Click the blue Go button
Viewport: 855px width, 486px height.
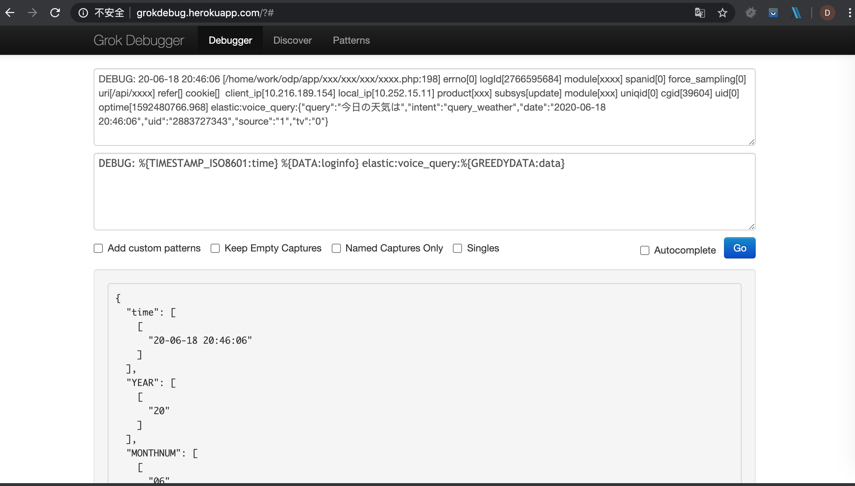pos(739,248)
